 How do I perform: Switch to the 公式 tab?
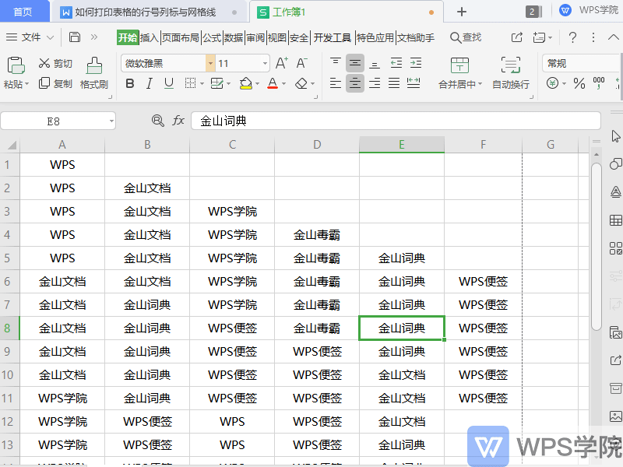212,37
